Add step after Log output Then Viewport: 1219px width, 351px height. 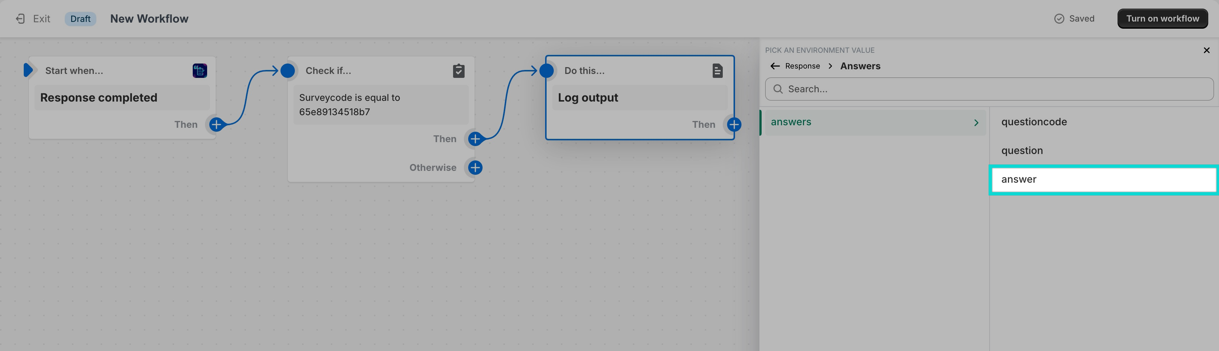tap(734, 124)
